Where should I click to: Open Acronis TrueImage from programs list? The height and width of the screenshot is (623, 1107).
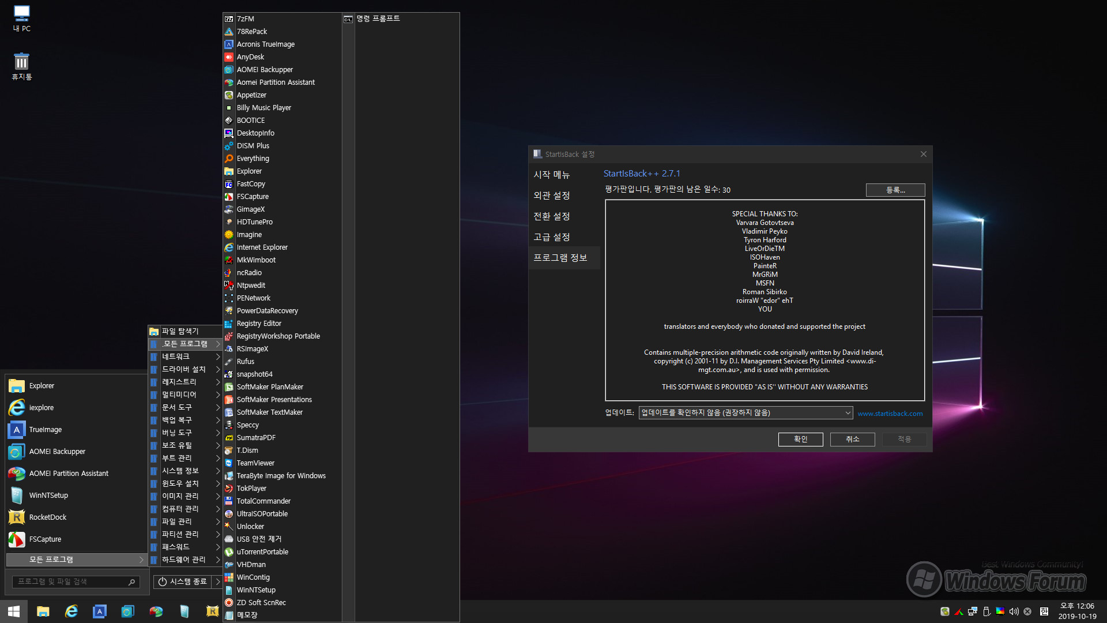point(283,44)
